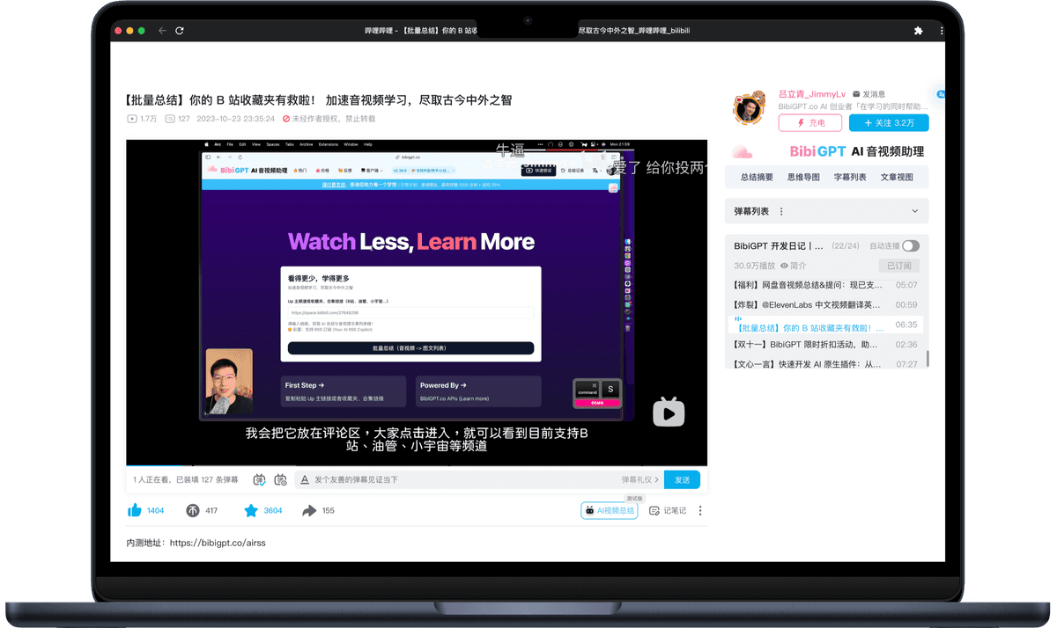Screen dimensions: 1057x628
Task: Click the danmaku text input field
Action: pyautogui.click(x=465, y=479)
